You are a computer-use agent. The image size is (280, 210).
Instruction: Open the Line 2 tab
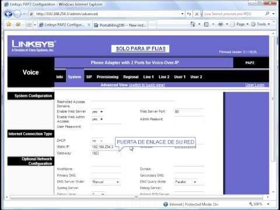point(164,77)
